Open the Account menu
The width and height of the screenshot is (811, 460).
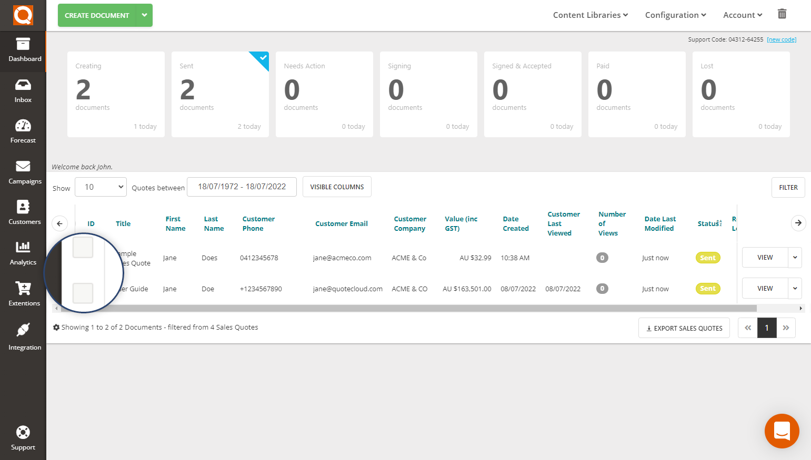(742, 15)
